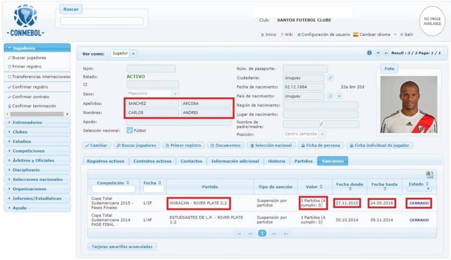The image size is (451, 260).
Task: Click the Tarjetas amarillas acumuladas button
Action: pos(122,246)
